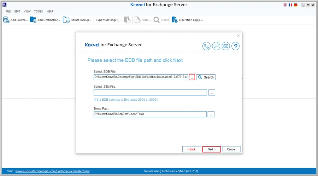
Task: Click the Next > button
Action: (x=211, y=149)
